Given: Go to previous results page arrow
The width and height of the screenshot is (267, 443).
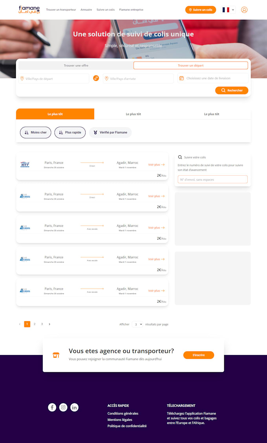Looking at the screenshot, I should (20, 324).
